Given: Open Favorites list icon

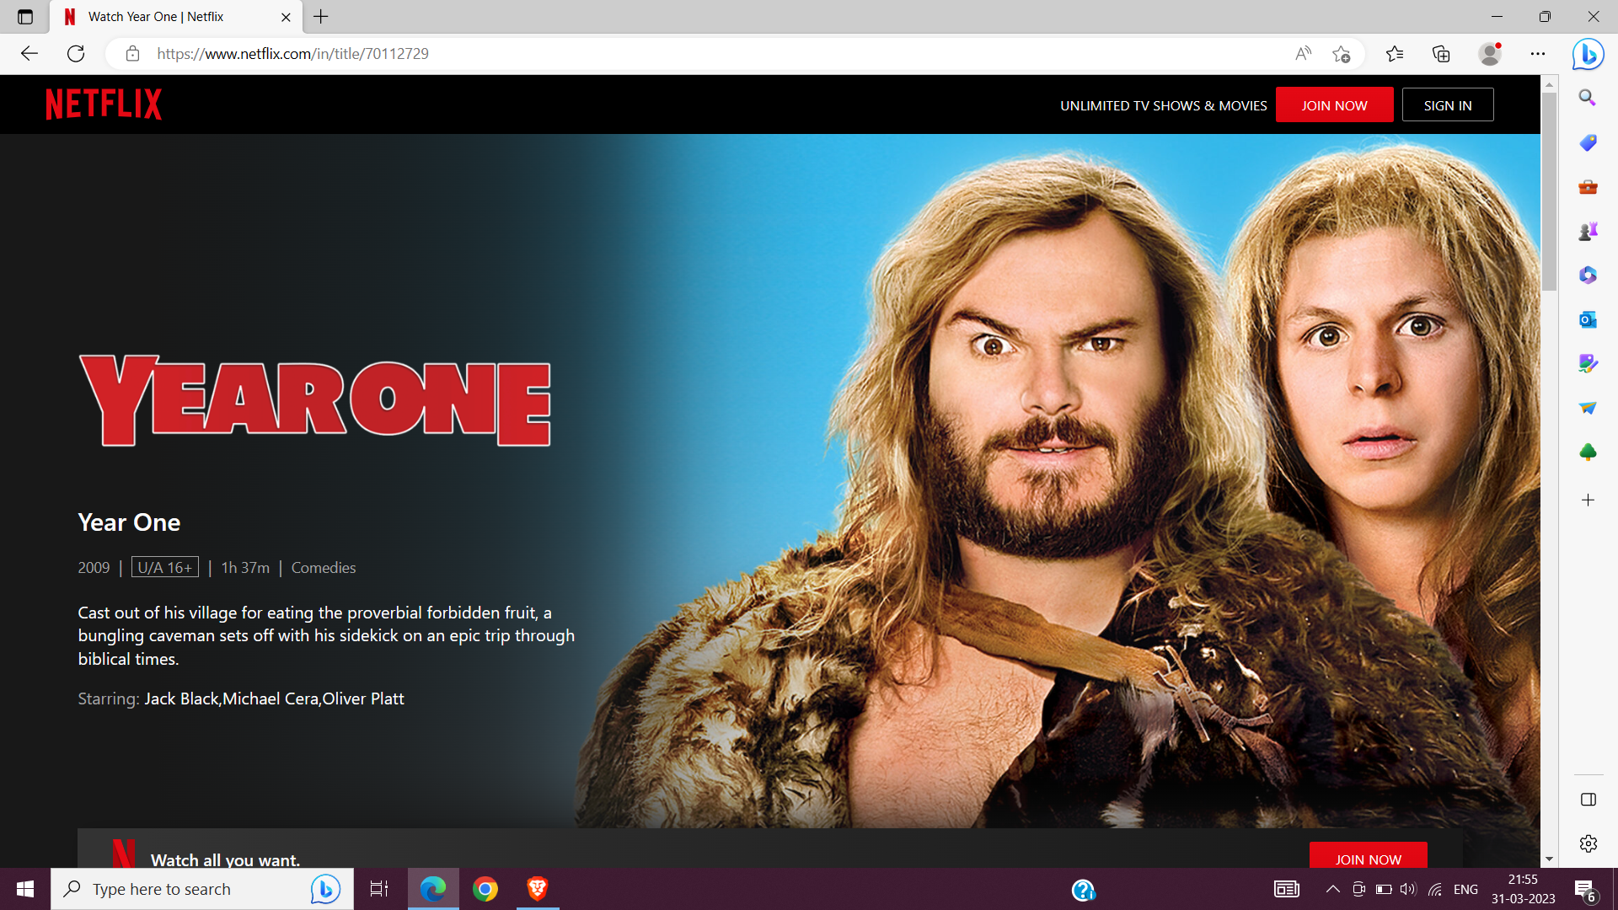Looking at the screenshot, I should pos(1395,54).
